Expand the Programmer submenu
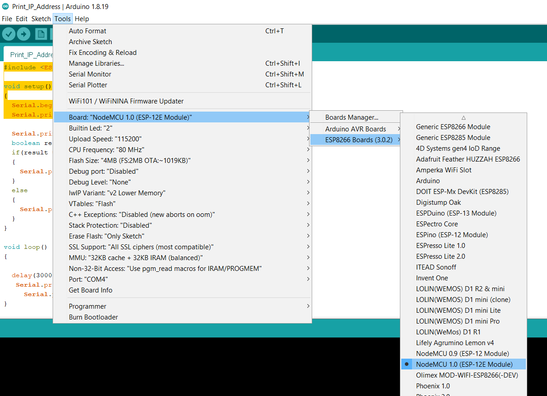This screenshot has width=547, height=396. [x=182, y=306]
